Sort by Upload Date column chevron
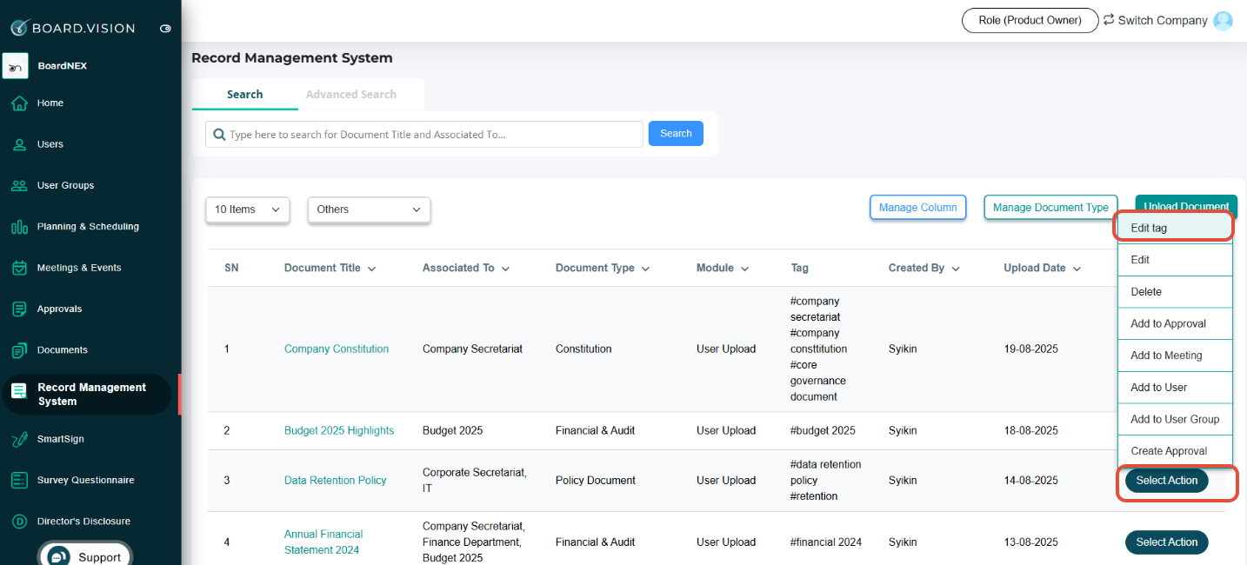 tap(1077, 269)
